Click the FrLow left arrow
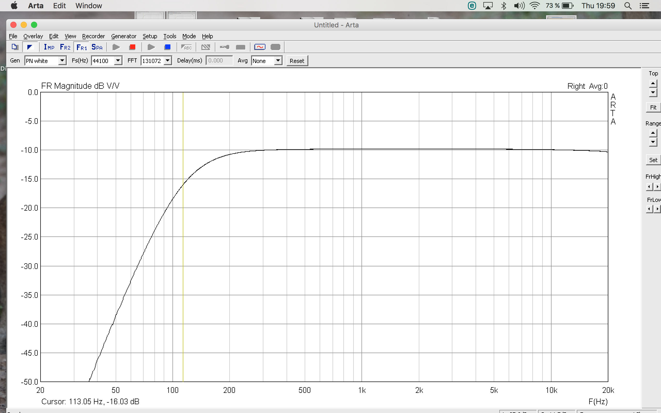This screenshot has height=413, width=661. pyautogui.click(x=649, y=209)
